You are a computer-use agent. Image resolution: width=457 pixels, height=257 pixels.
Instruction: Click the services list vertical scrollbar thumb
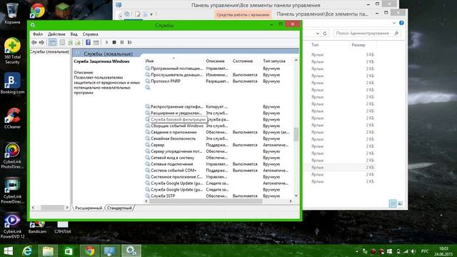296,134
